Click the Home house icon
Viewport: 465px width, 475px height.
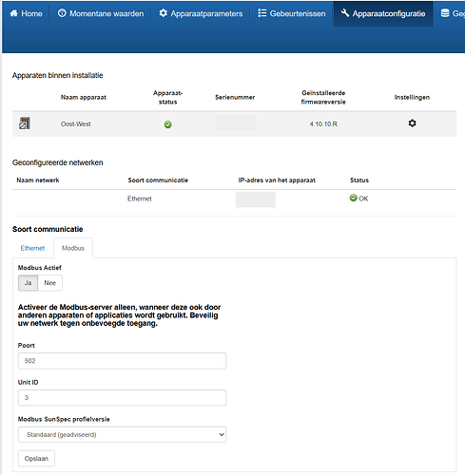pos(13,13)
